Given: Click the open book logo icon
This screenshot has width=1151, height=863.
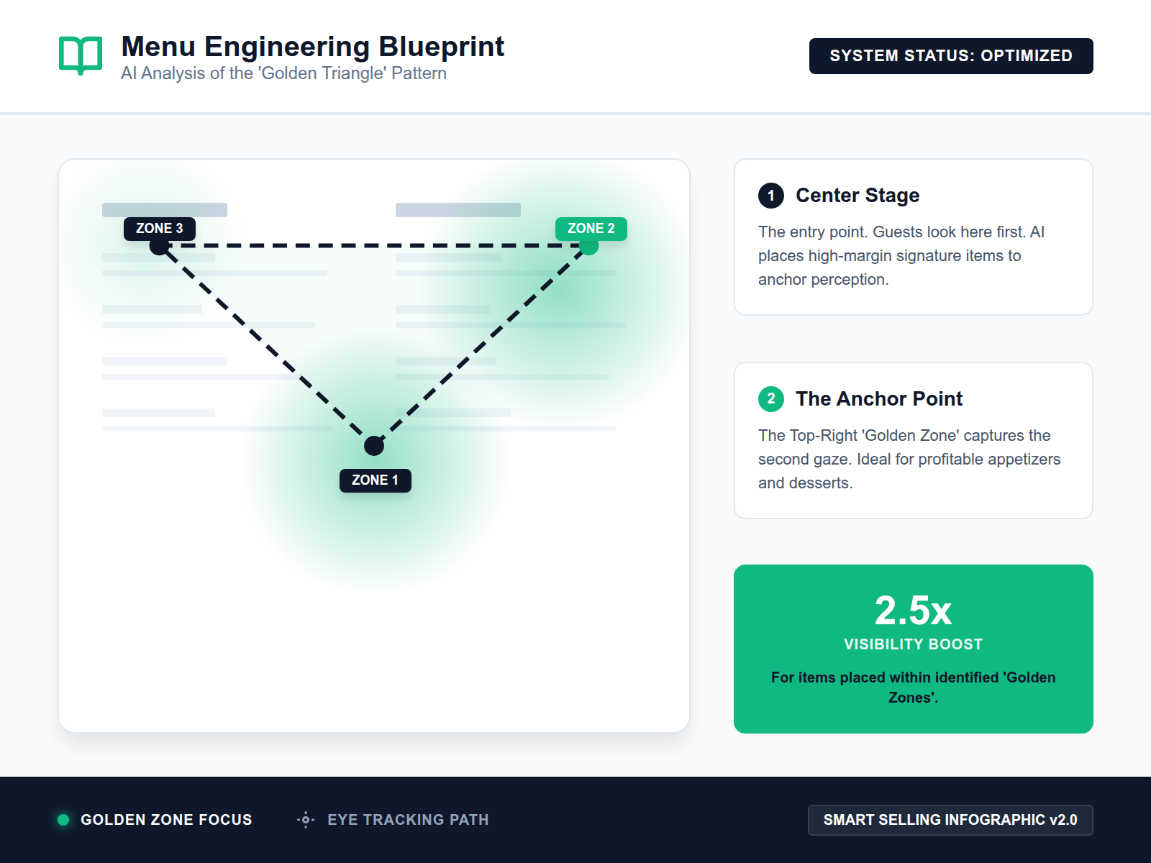Looking at the screenshot, I should (x=80, y=55).
